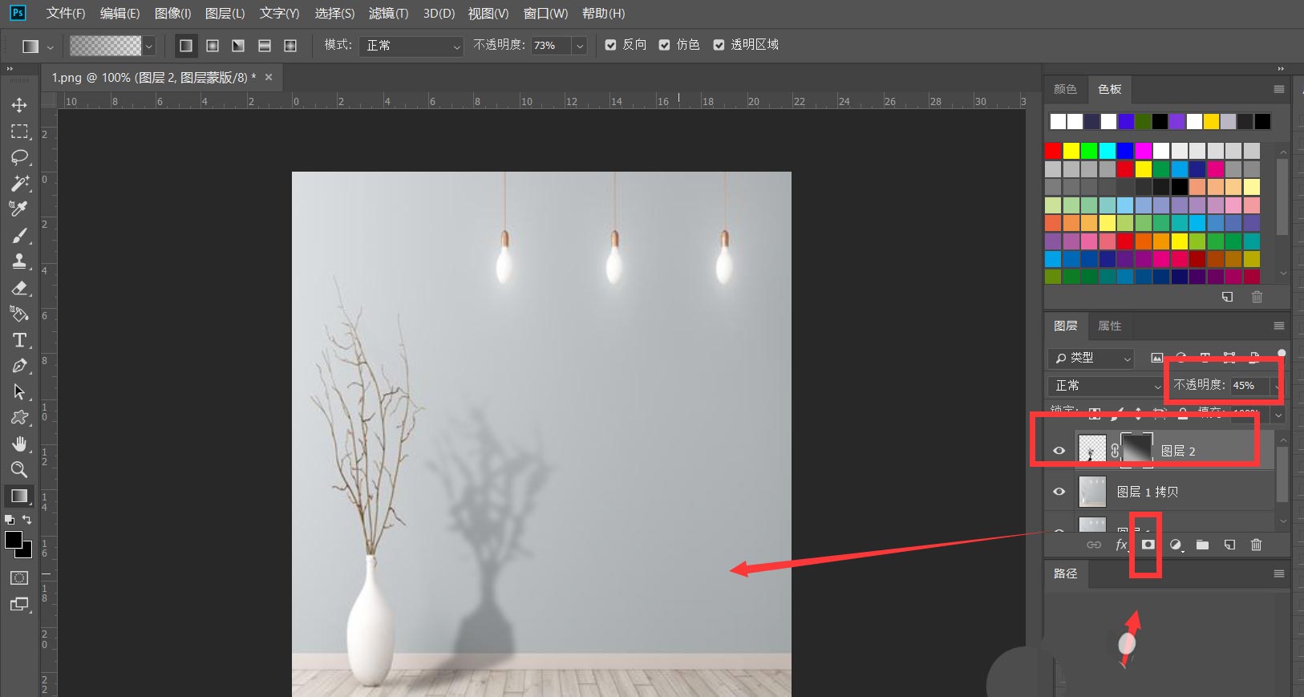Viewport: 1304px width, 697px height.
Task: Select the Magic Wand tool
Action: point(19,183)
